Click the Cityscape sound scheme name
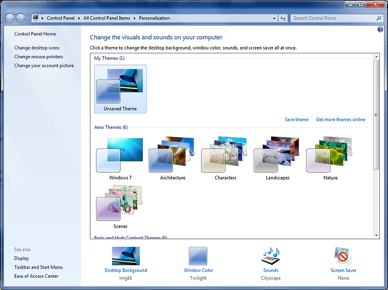Screen dimensions: 388x290 coord(271,278)
